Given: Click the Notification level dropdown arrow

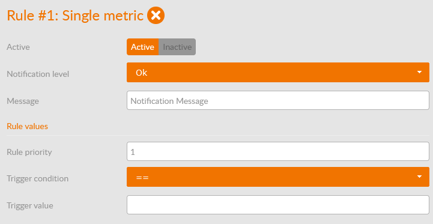Looking at the screenshot, I should 419,73.
